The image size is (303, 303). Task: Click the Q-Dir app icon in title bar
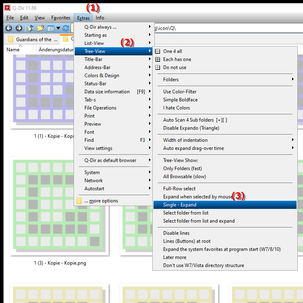(7, 8)
